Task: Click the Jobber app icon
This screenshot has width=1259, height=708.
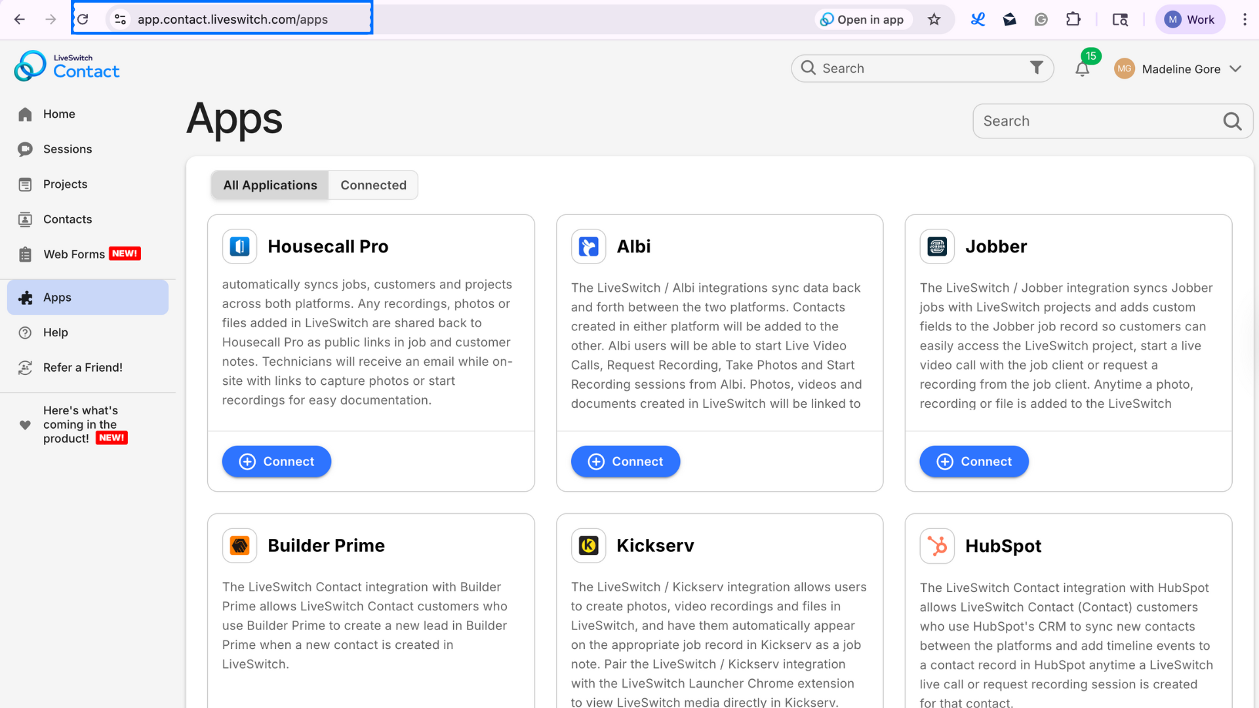Action: point(937,246)
